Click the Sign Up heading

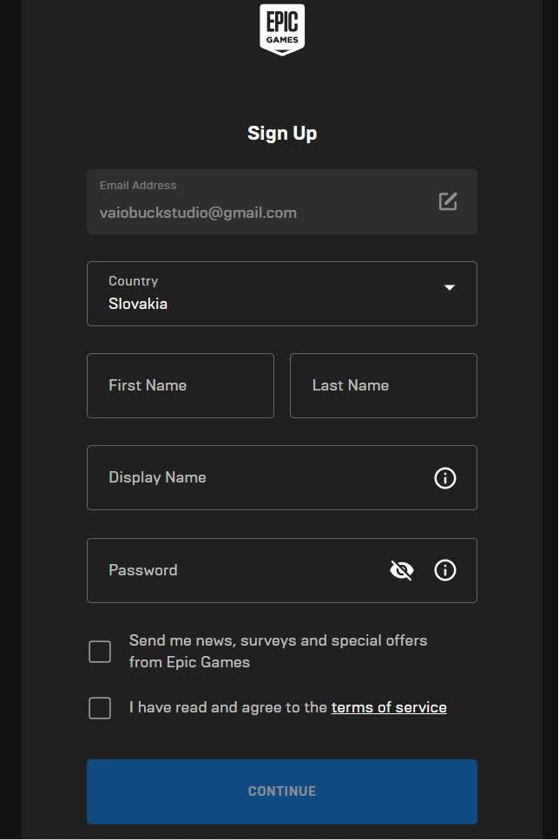click(x=282, y=133)
